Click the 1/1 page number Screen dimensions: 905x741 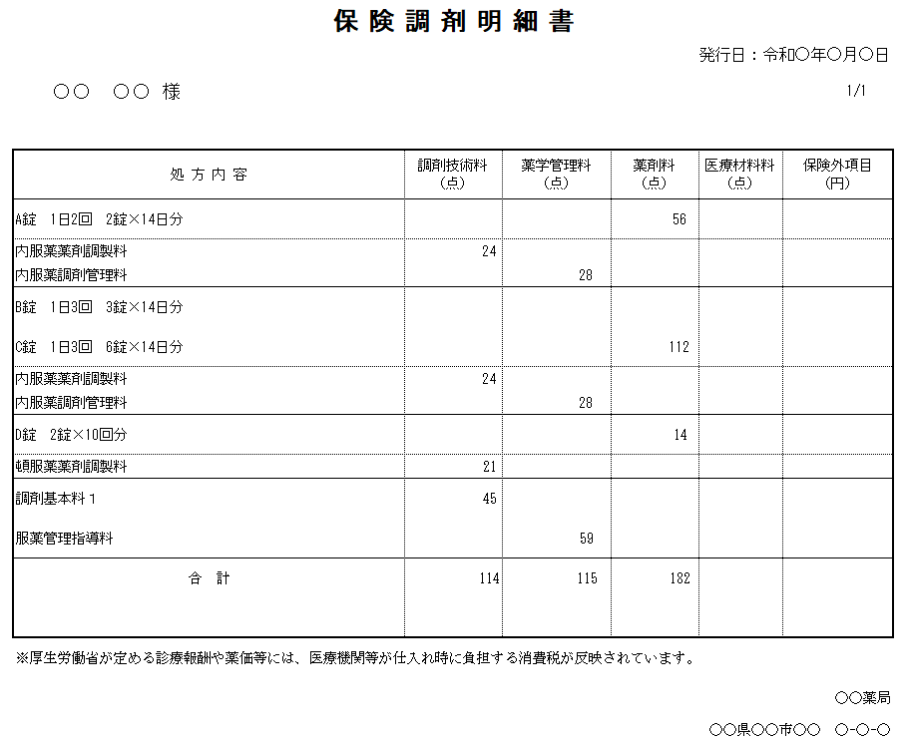[856, 91]
